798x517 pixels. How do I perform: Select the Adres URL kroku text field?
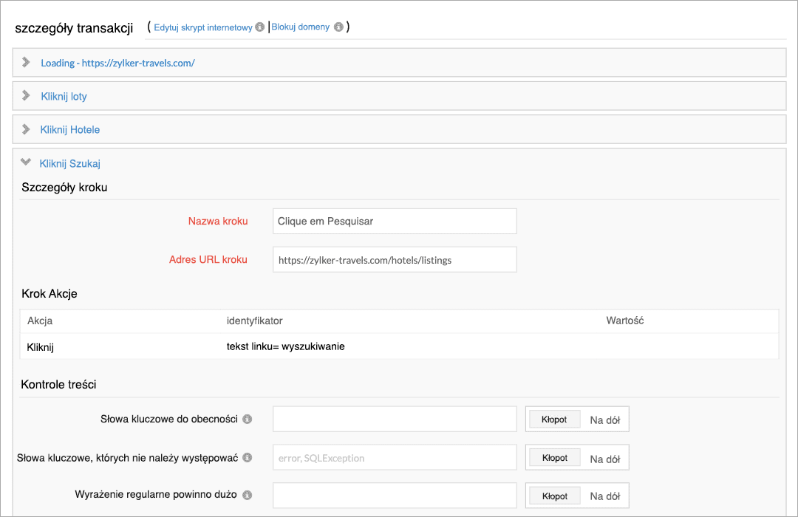(x=394, y=259)
